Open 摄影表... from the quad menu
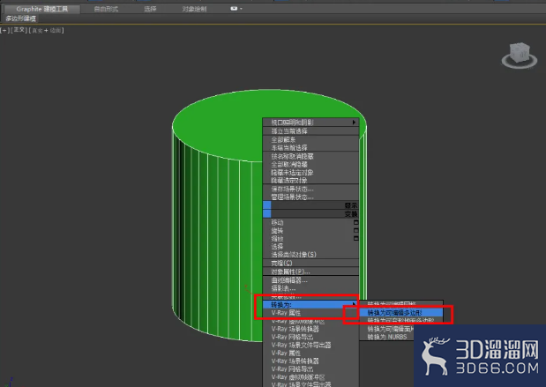This screenshot has height=387, width=546. (x=310, y=288)
